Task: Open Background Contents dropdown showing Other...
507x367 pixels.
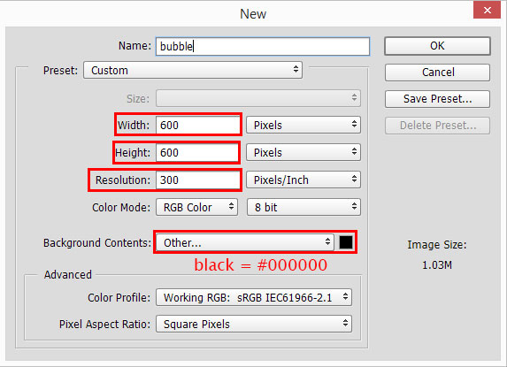Action: [245, 242]
